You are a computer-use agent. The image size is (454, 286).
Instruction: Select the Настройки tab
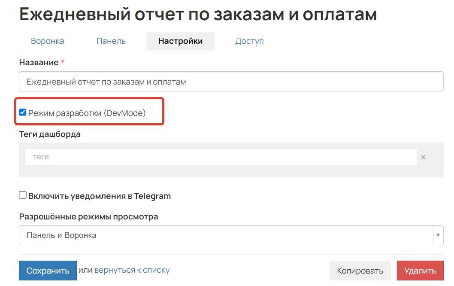pos(180,41)
